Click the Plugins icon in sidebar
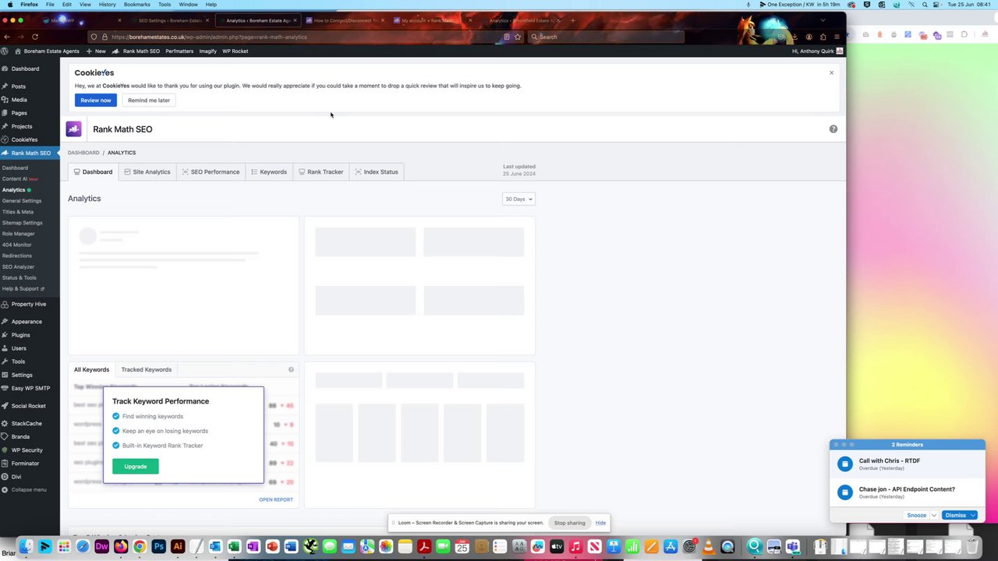Viewport: 998px width, 561px height. pyautogui.click(x=5, y=335)
